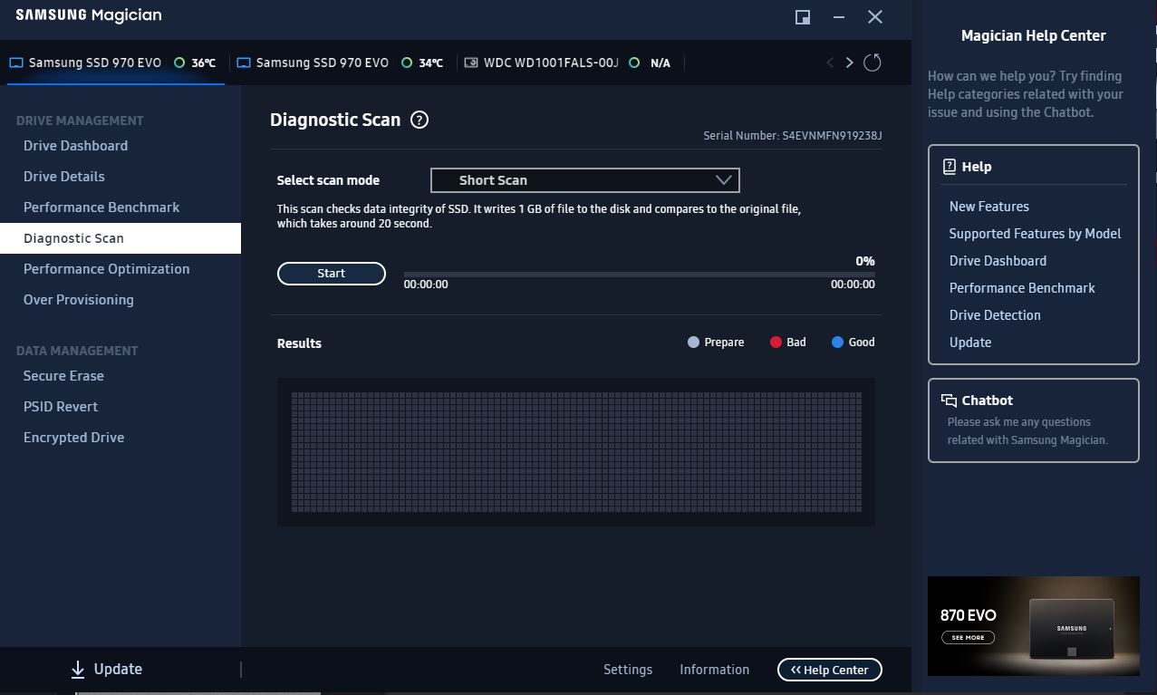Click the red Bad legend dot
This screenshot has width=1157, height=695.
[776, 343]
